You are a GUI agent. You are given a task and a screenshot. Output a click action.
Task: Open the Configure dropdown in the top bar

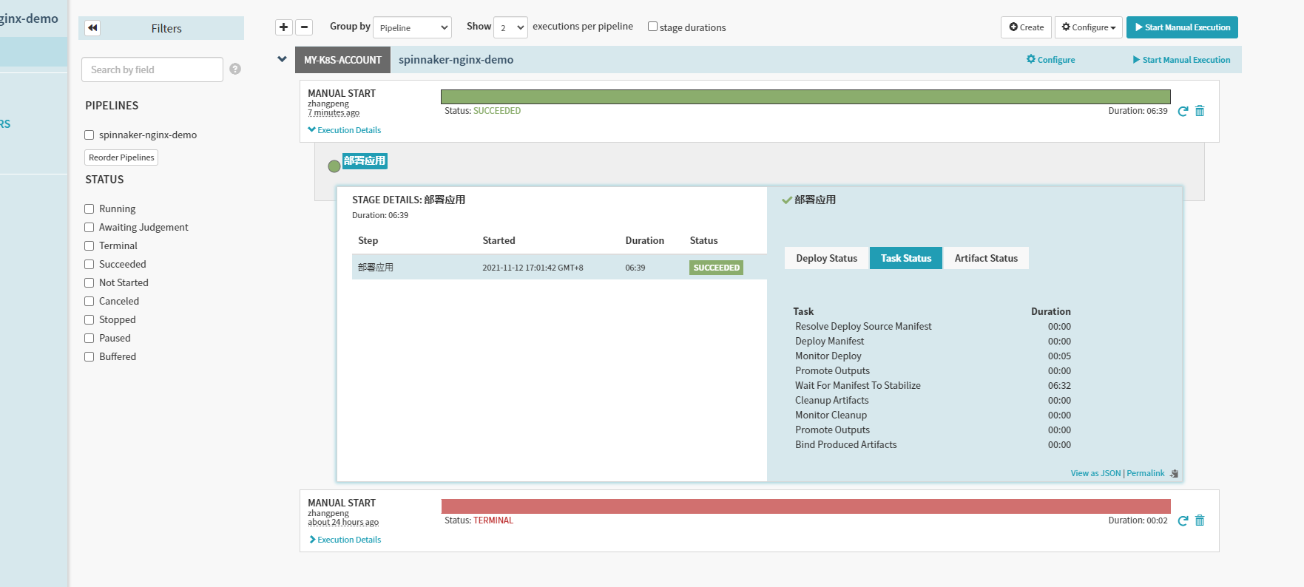[x=1089, y=27]
